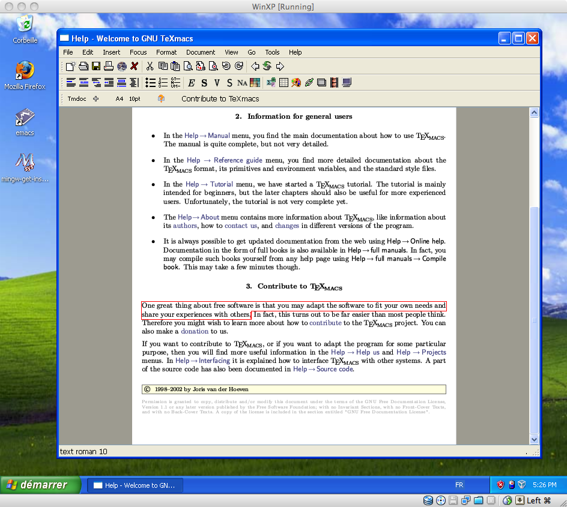This screenshot has height=507, width=567.
Task: Click the first paragraph alignment icon
Action: point(71,83)
